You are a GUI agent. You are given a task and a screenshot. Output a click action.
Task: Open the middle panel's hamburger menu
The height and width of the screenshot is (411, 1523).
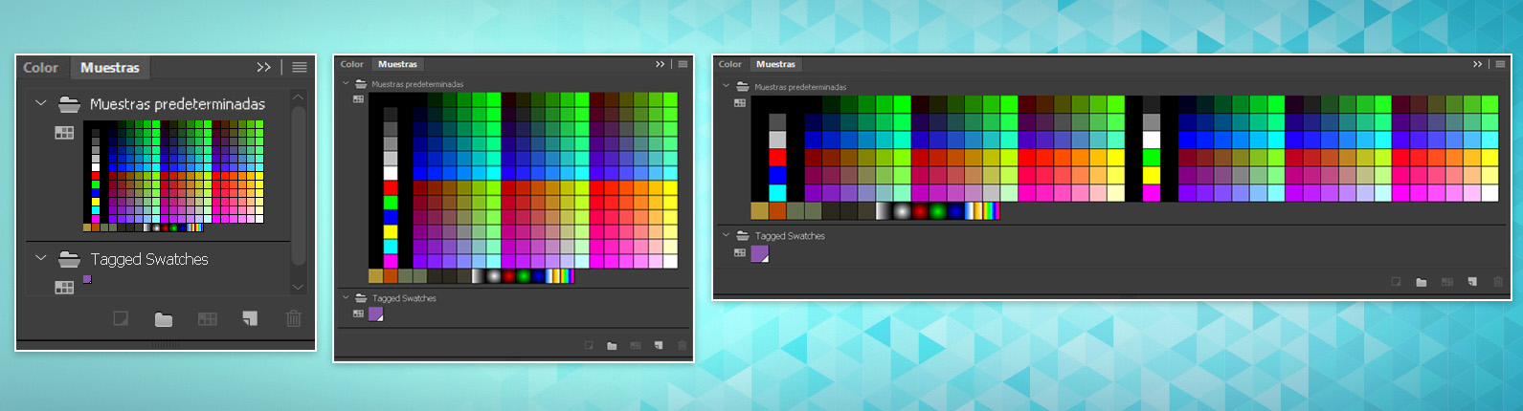(x=683, y=64)
